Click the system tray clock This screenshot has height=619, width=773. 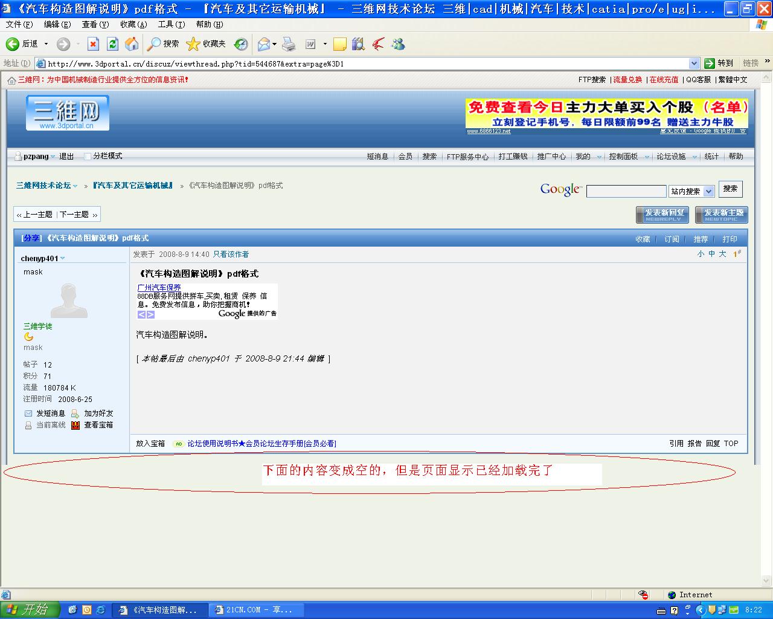(754, 610)
